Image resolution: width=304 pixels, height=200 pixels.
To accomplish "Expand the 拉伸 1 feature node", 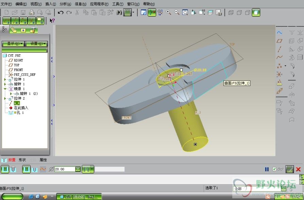I will coord(5,79).
